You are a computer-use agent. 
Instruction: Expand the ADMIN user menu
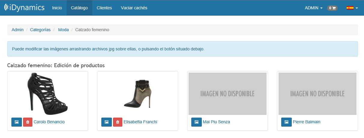pyautogui.click(x=314, y=8)
